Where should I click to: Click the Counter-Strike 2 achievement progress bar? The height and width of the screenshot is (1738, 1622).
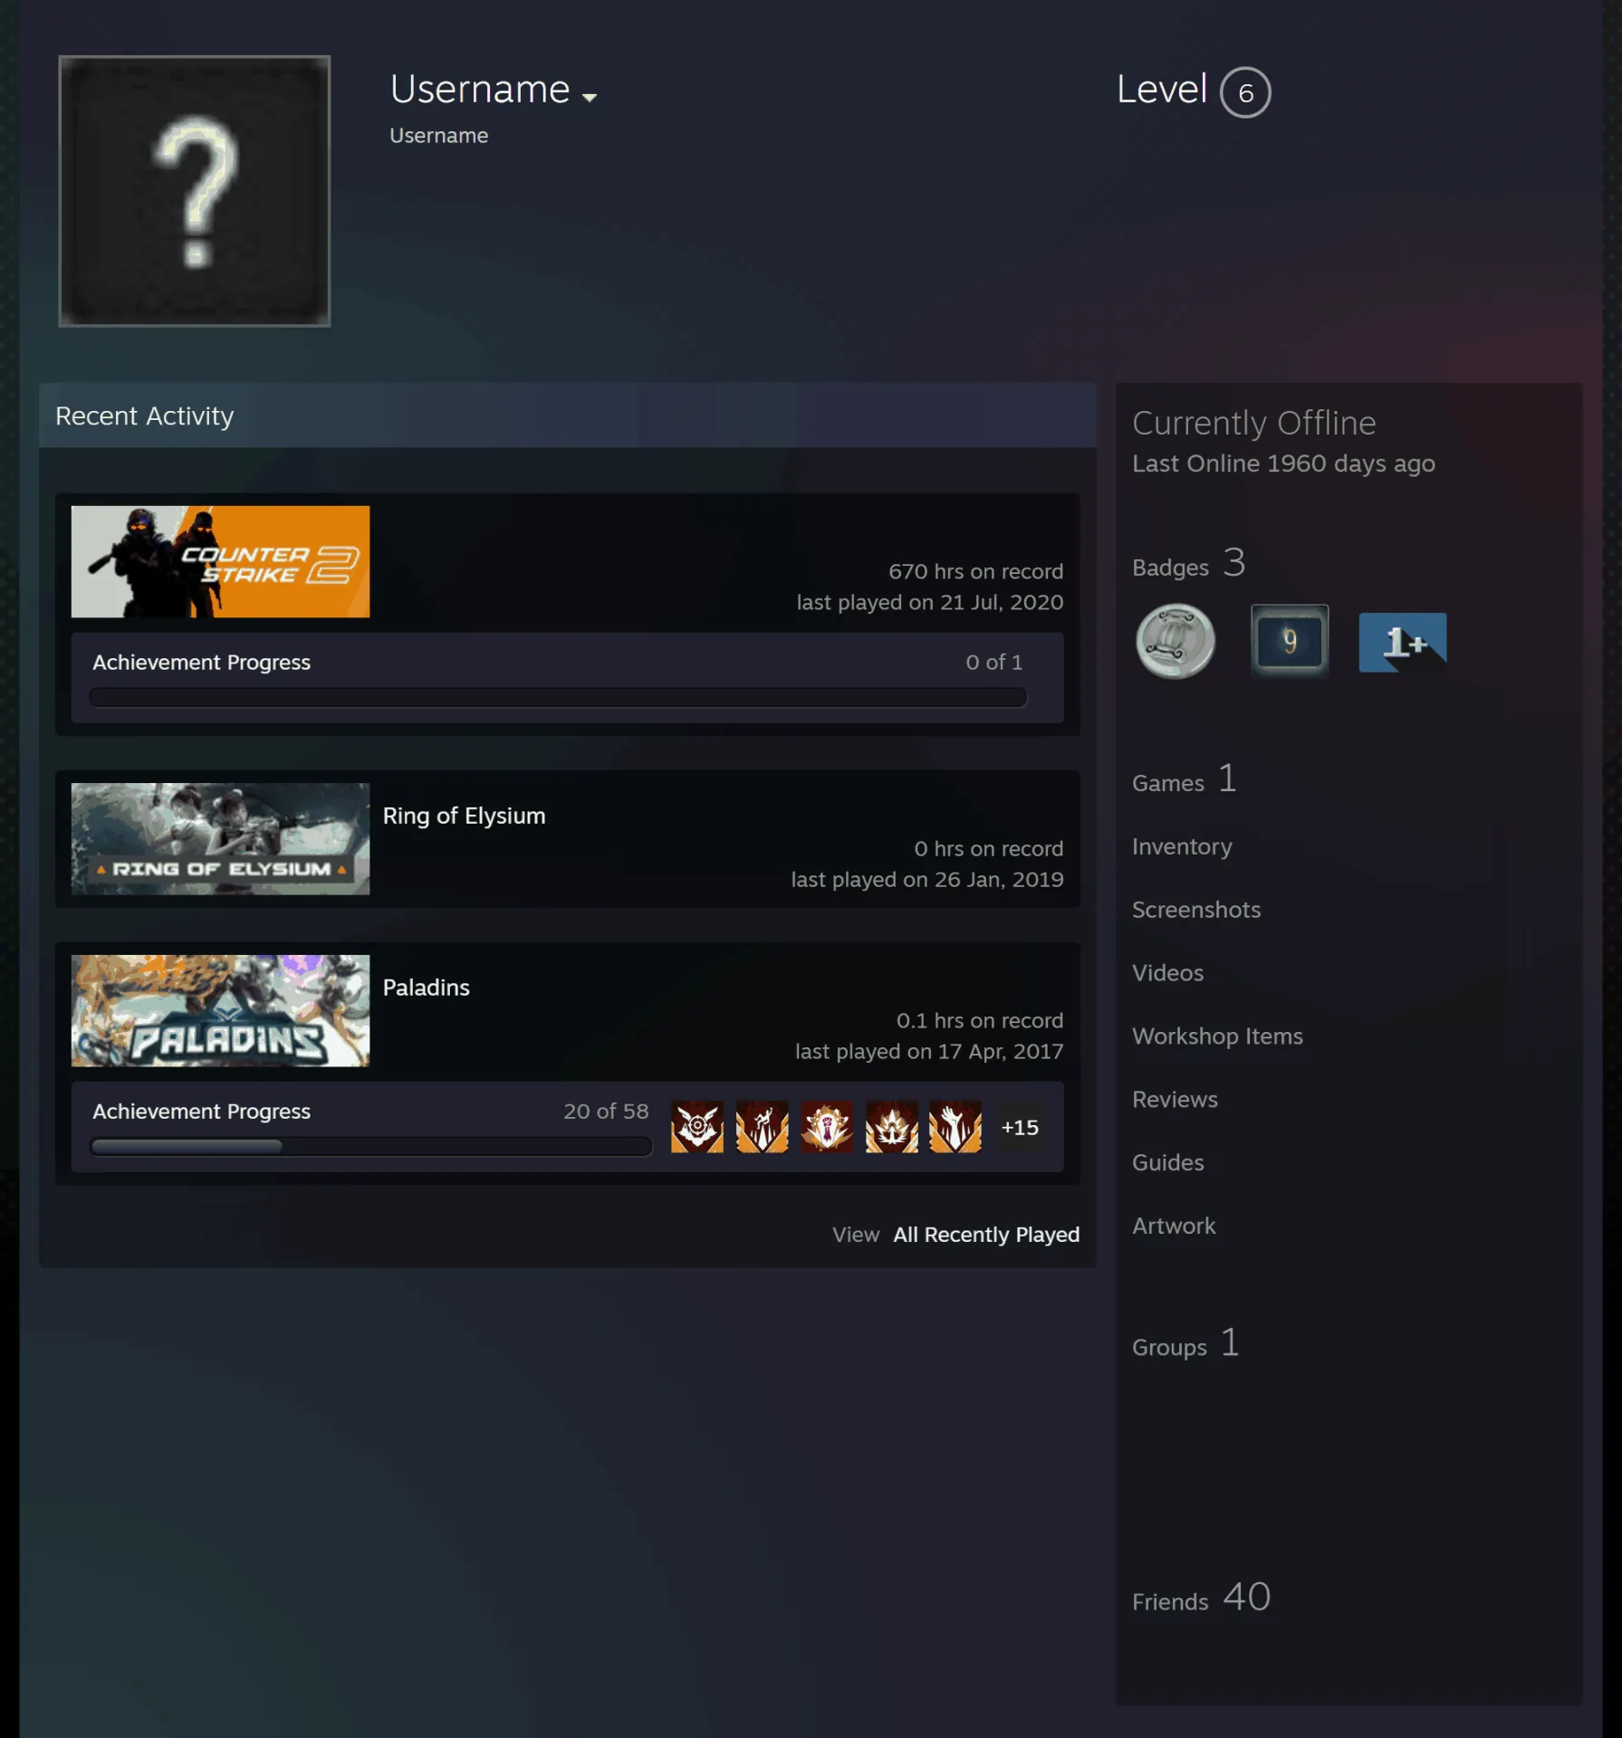click(558, 697)
